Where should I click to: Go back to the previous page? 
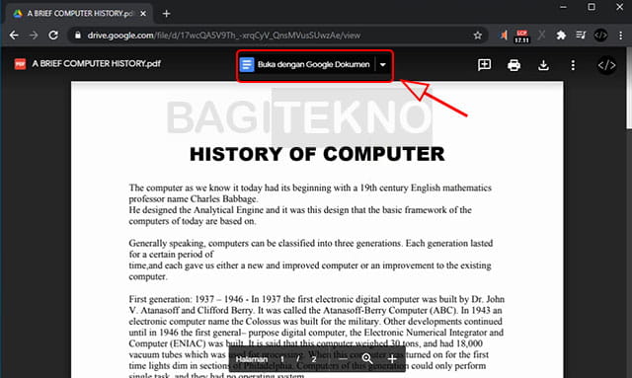[14, 36]
